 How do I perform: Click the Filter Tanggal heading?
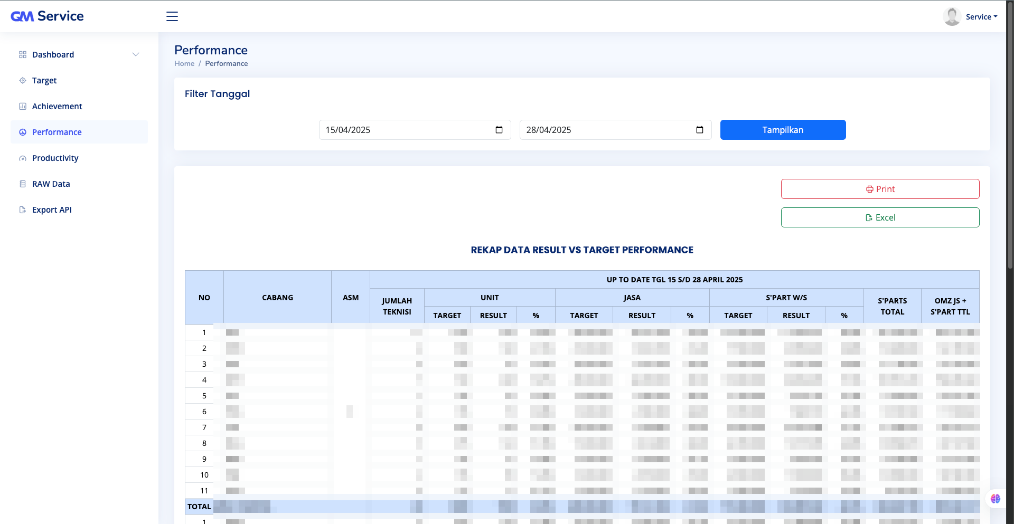[x=217, y=94]
